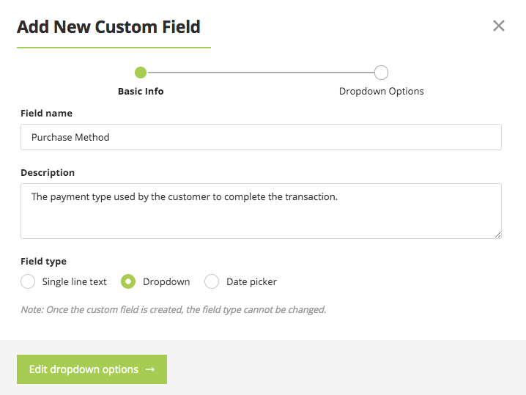The height and width of the screenshot is (395, 526).
Task: Select the Dropdown field type radio button
Action: pyautogui.click(x=128, y=281)
